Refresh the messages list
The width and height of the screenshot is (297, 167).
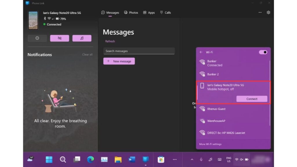click(x=110, y=41)
